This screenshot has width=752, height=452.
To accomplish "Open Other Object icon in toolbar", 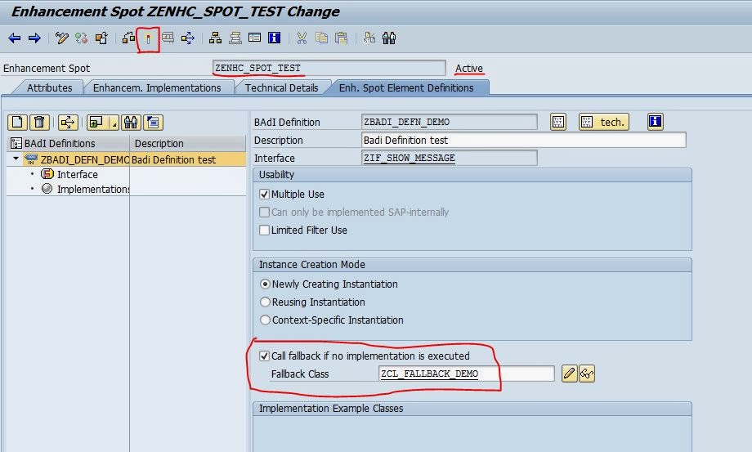I will pyautogui.click(x=101, y=38).
